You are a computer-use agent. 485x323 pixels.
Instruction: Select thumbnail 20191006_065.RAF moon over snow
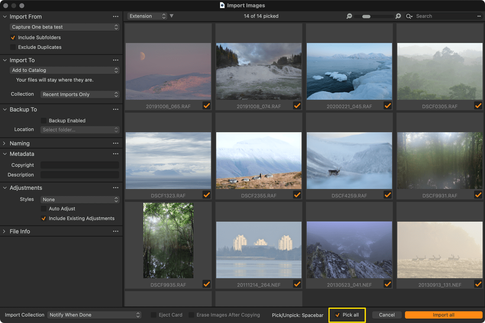169,71
